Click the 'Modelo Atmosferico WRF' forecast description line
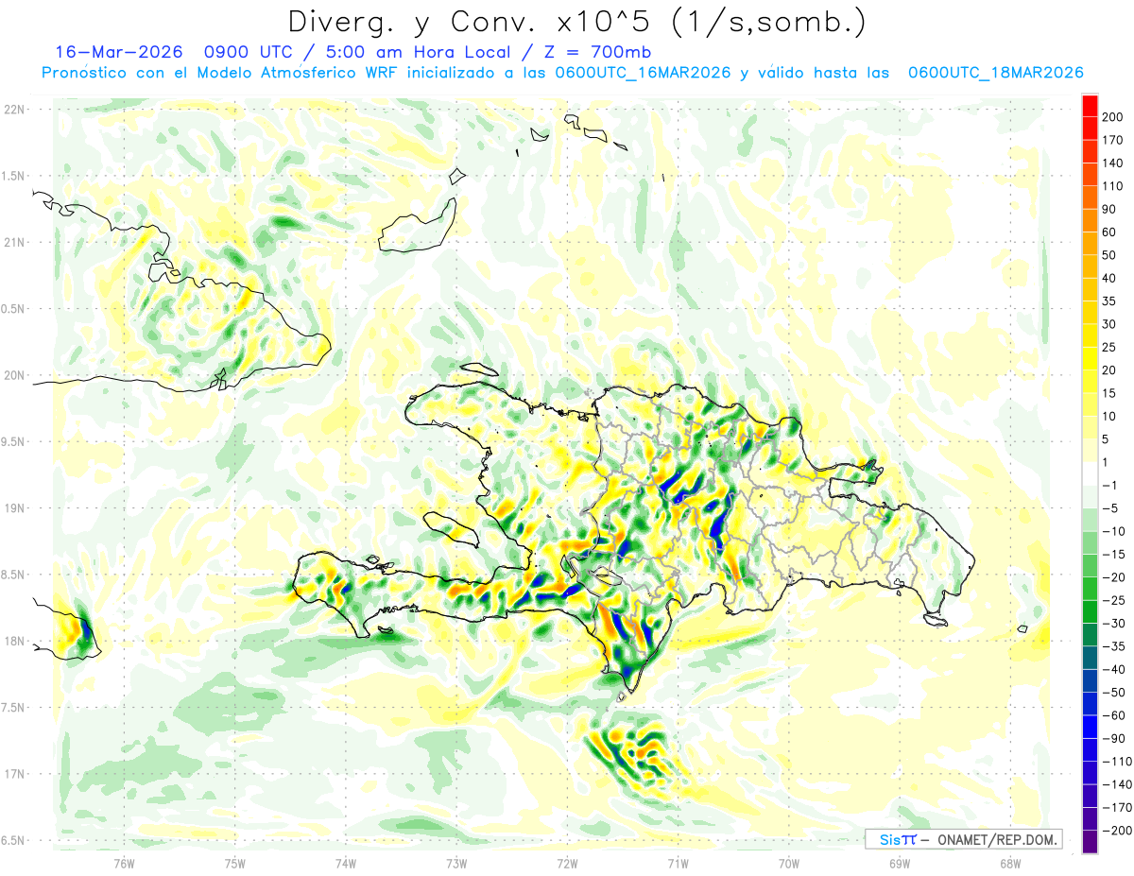This screenshot has width=1134, height=876. pyautogui.click(x=562, y=73)
